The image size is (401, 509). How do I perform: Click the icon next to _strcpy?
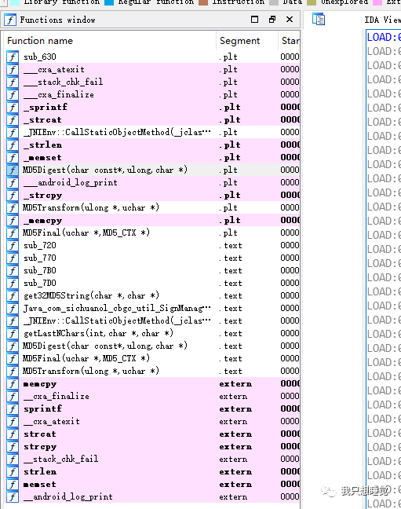pyautogui.click(x=13, y=195)
